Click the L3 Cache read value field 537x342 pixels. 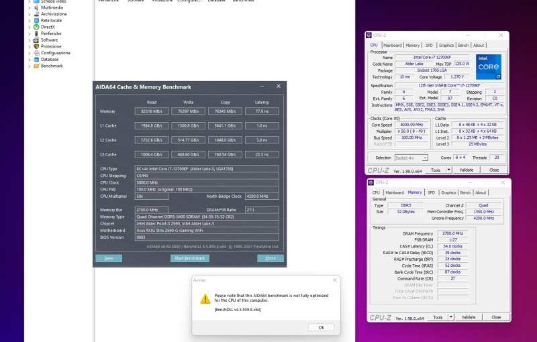pos(152,155)
